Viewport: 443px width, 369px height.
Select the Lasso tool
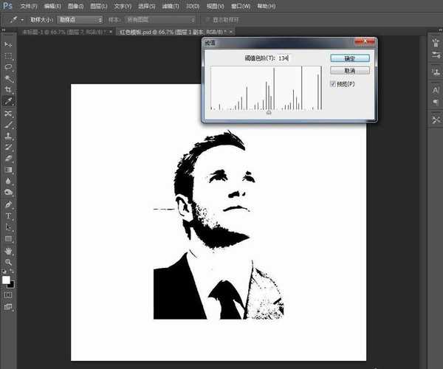(x=9, y=66)
